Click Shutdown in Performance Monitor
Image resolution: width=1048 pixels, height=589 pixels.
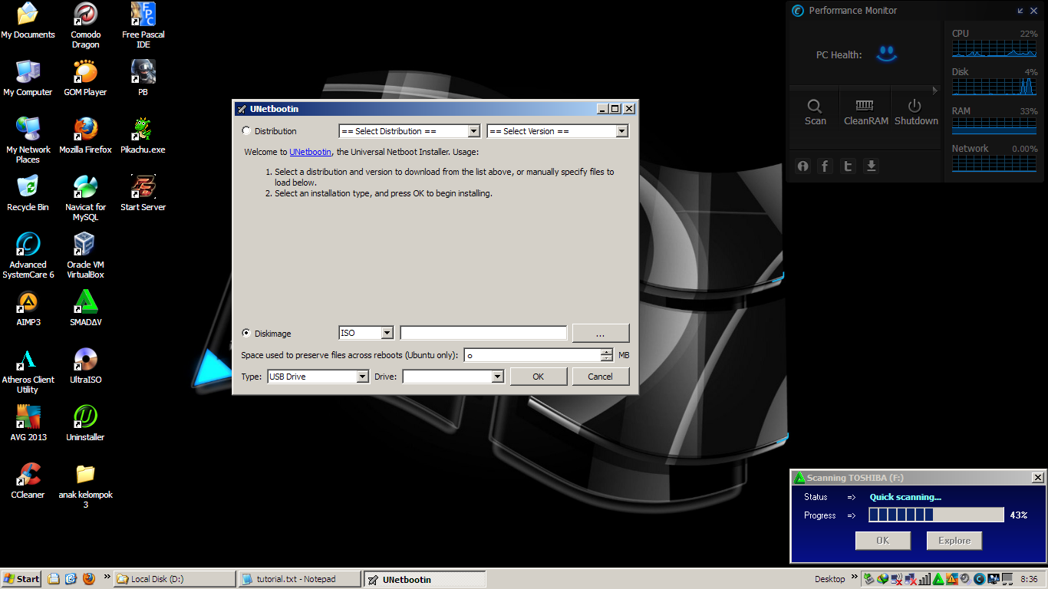[916, 112]
